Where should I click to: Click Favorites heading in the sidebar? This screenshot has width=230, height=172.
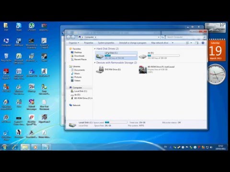[x=75, y=49]
